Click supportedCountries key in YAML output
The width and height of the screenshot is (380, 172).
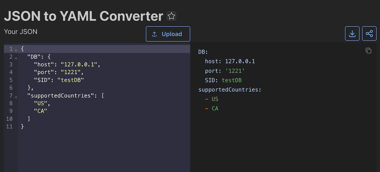(230, 90)
